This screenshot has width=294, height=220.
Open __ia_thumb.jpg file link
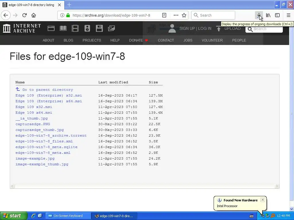pyautogui.click(x=32, y=118)
